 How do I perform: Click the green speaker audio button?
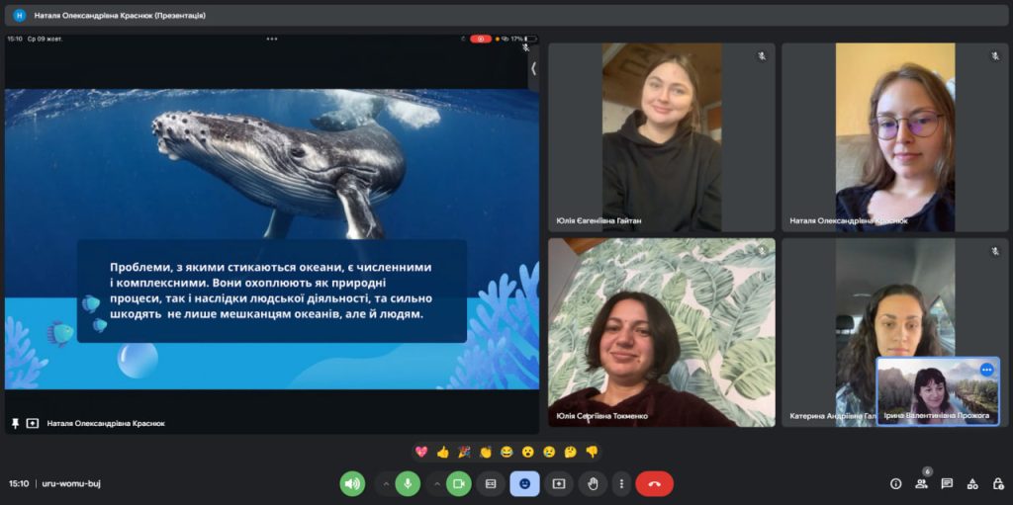pos(352,483)
